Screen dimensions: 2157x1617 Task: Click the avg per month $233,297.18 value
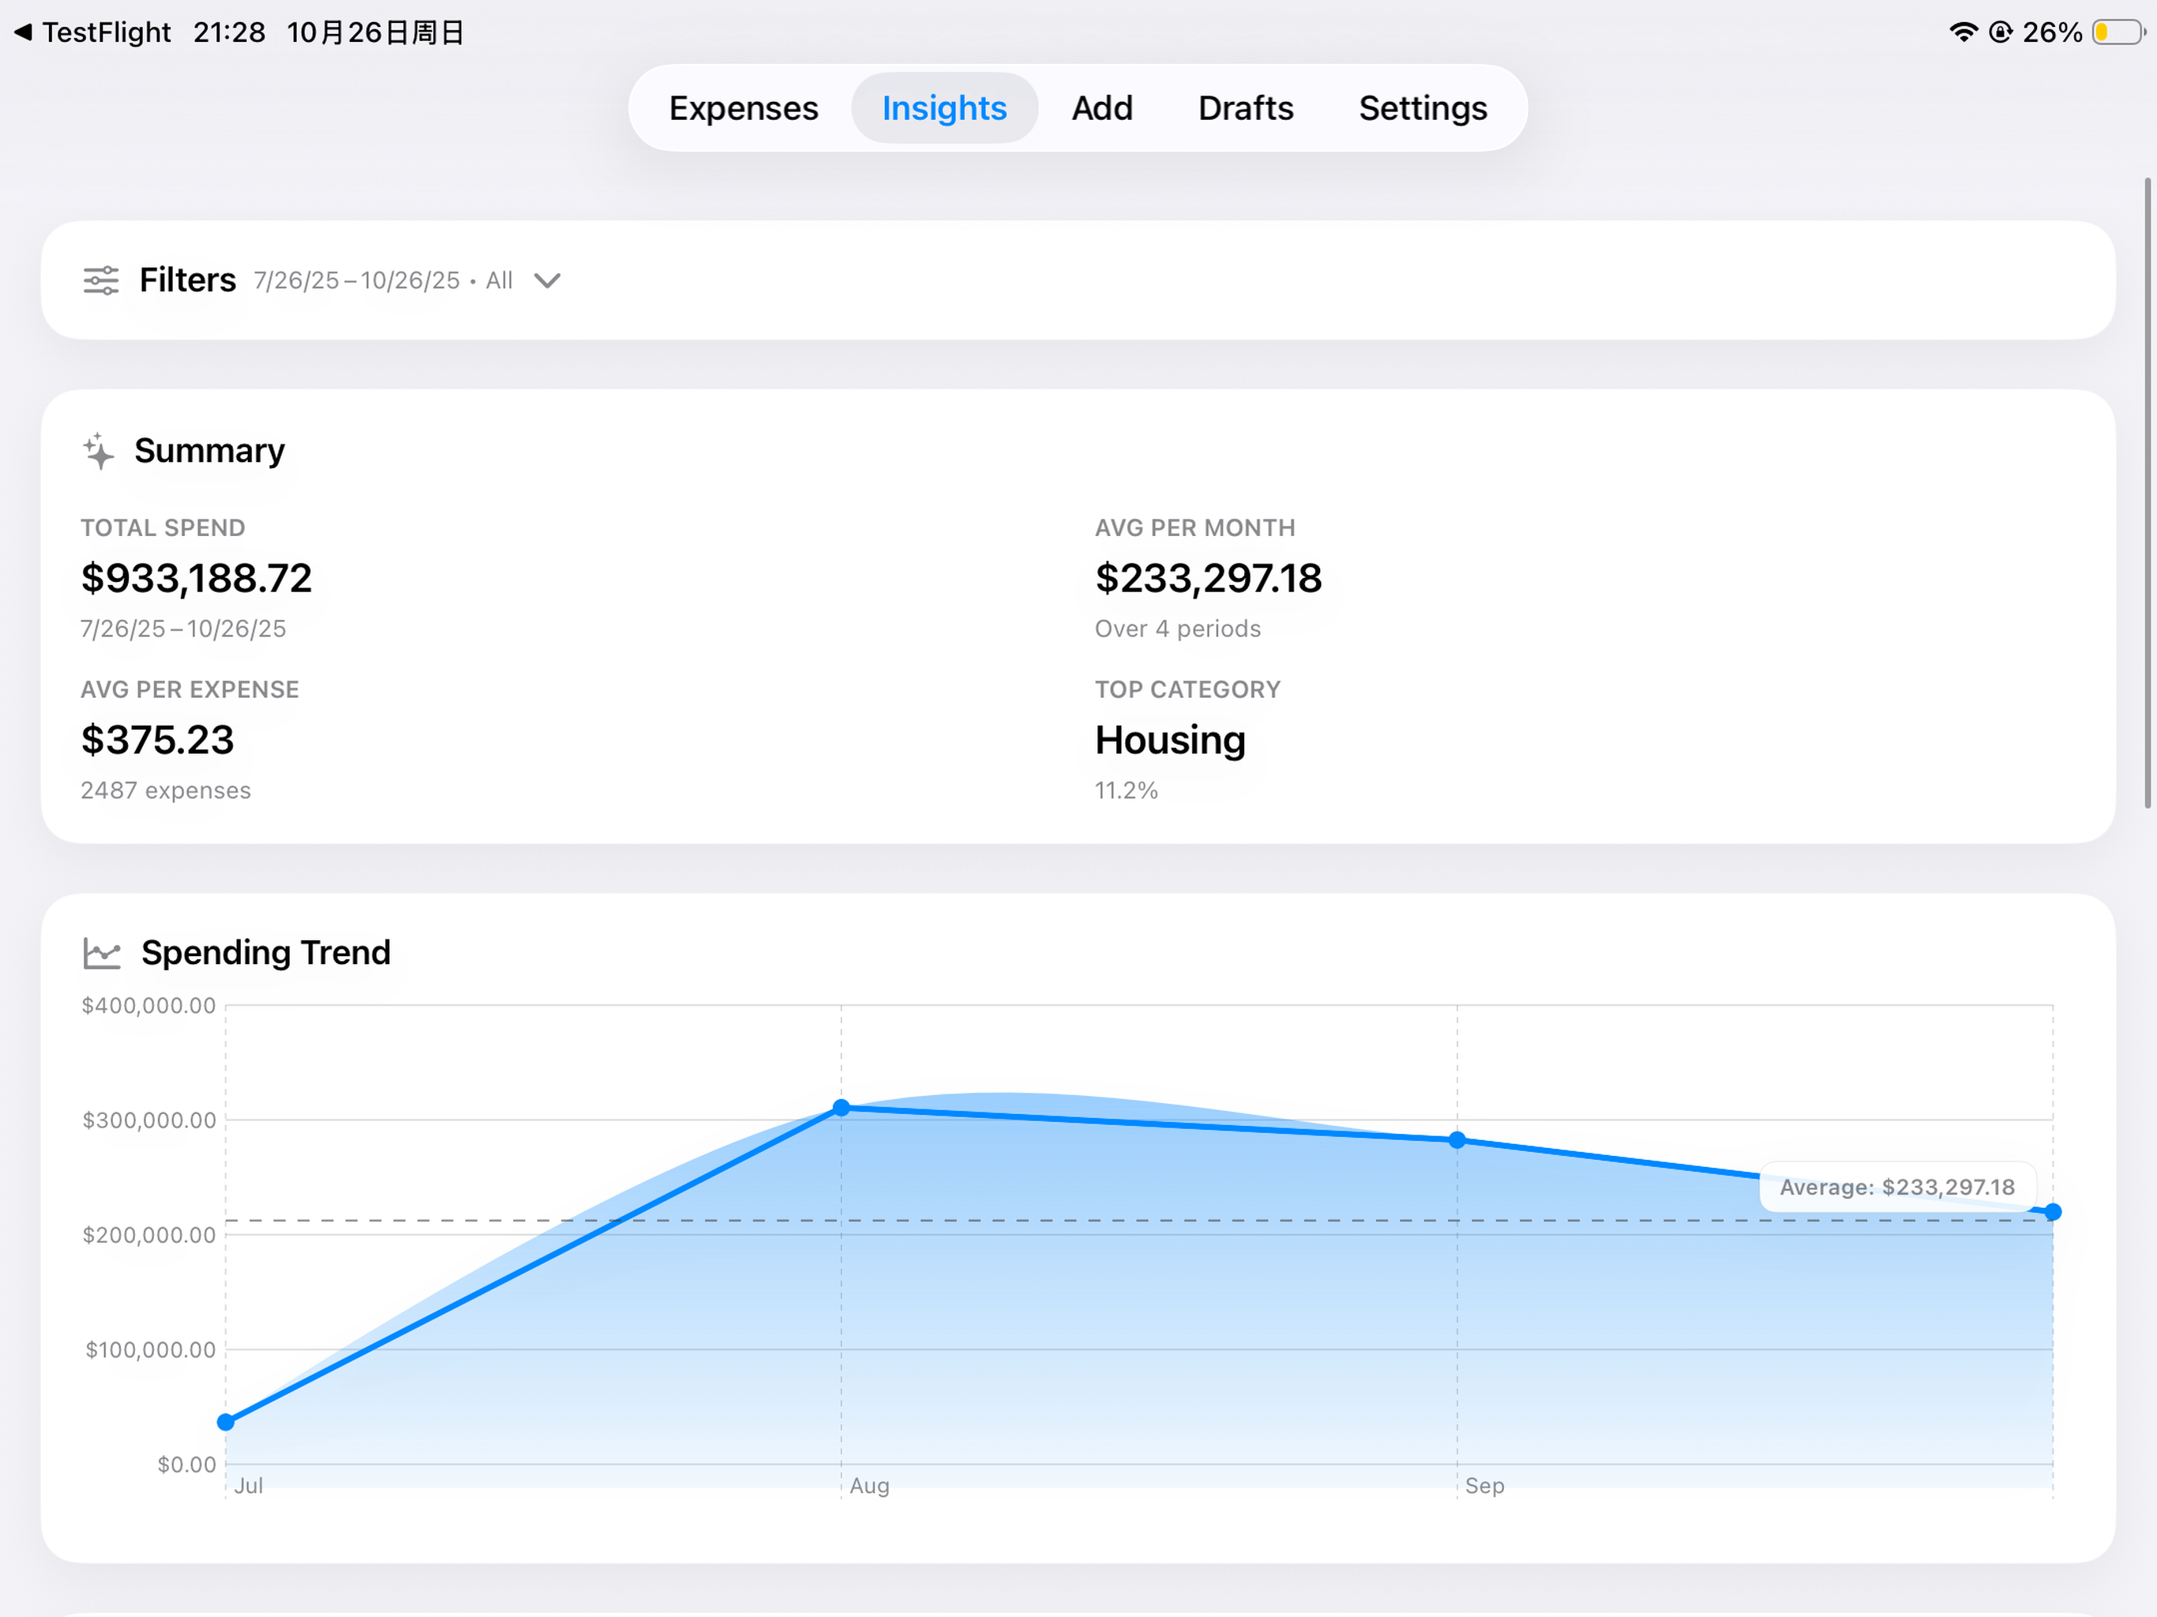click(1208, 578)
